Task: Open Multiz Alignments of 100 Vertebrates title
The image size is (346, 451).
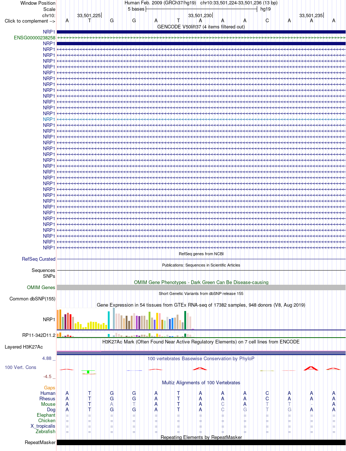Action: [201, 383]
